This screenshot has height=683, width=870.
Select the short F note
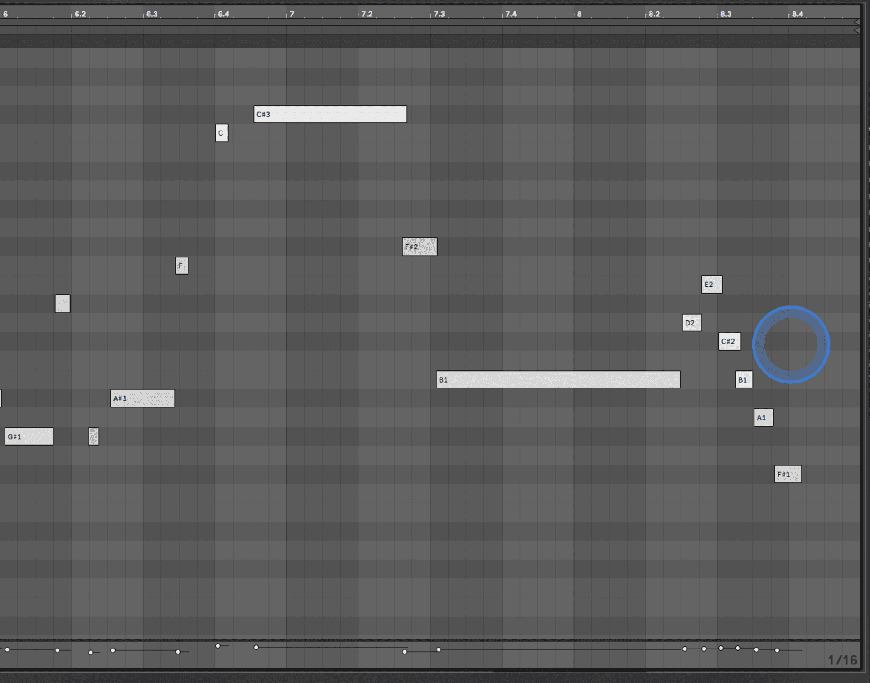coord(182,266)
